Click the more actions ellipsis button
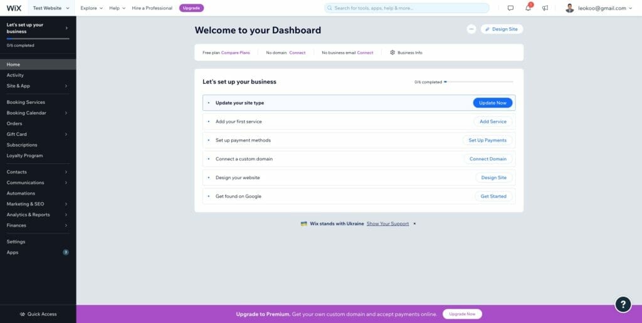Viewport: 642px width, 323px height. (x=471, y=29)
